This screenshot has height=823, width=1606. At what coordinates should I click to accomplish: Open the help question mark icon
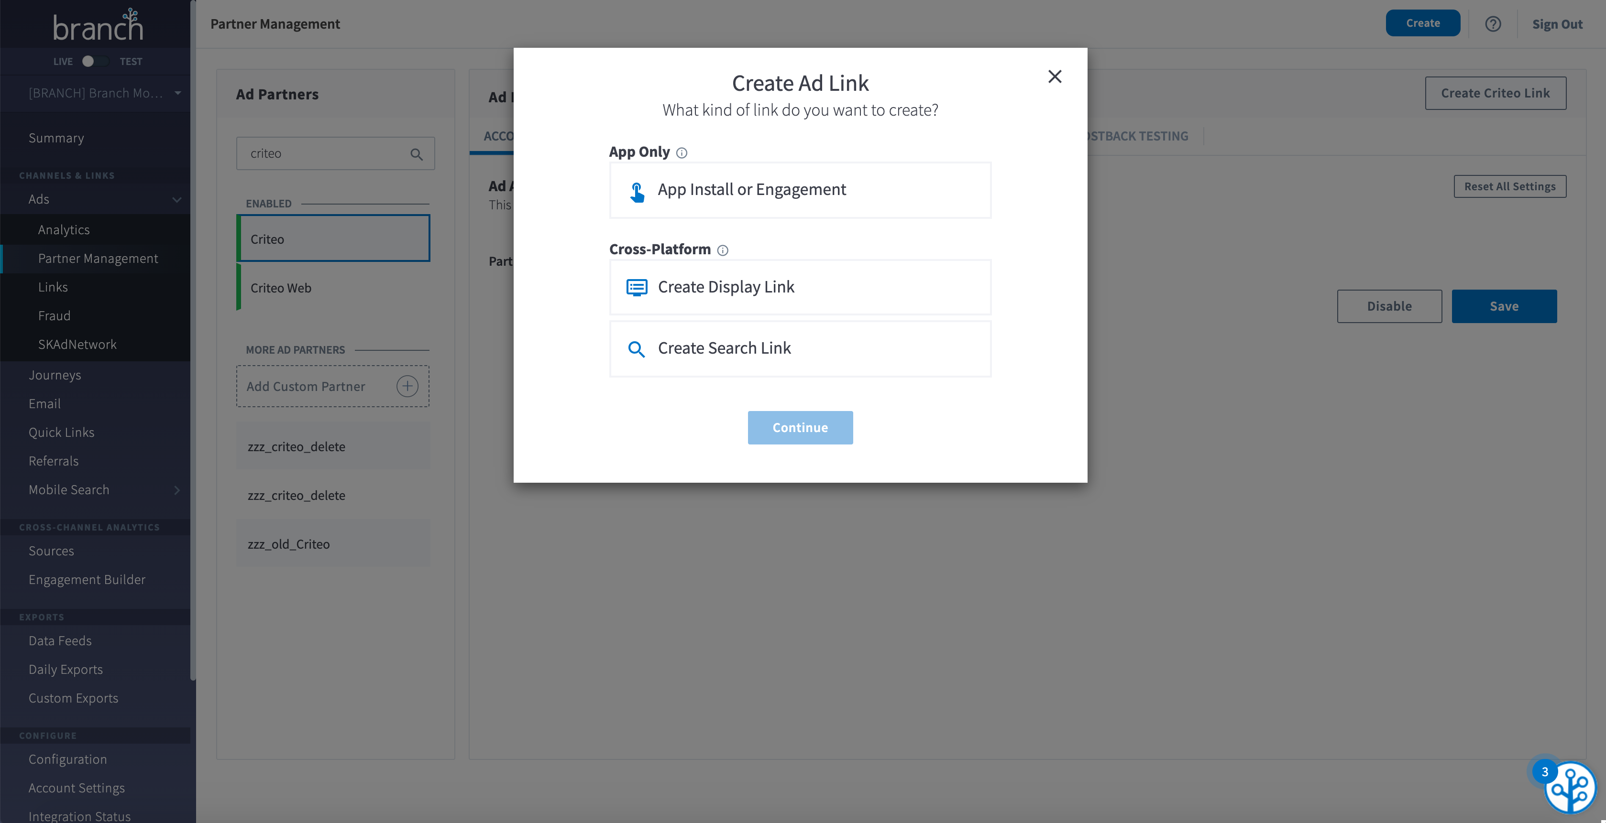1493,24
